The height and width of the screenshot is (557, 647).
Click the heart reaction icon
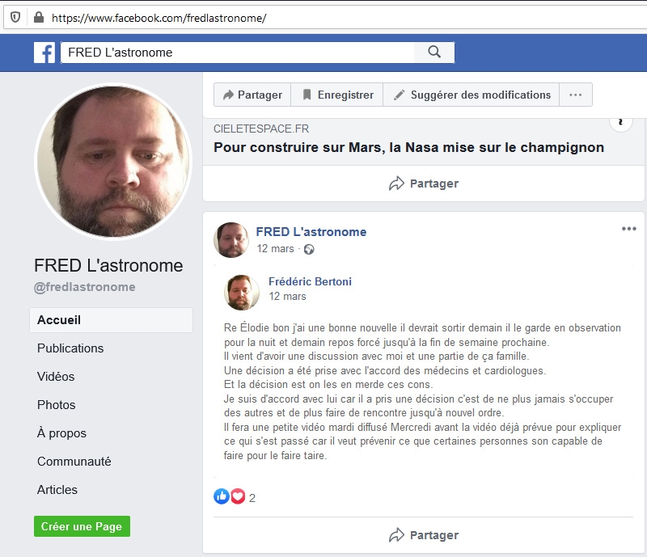pyautogui.click(x=238, y=496)
